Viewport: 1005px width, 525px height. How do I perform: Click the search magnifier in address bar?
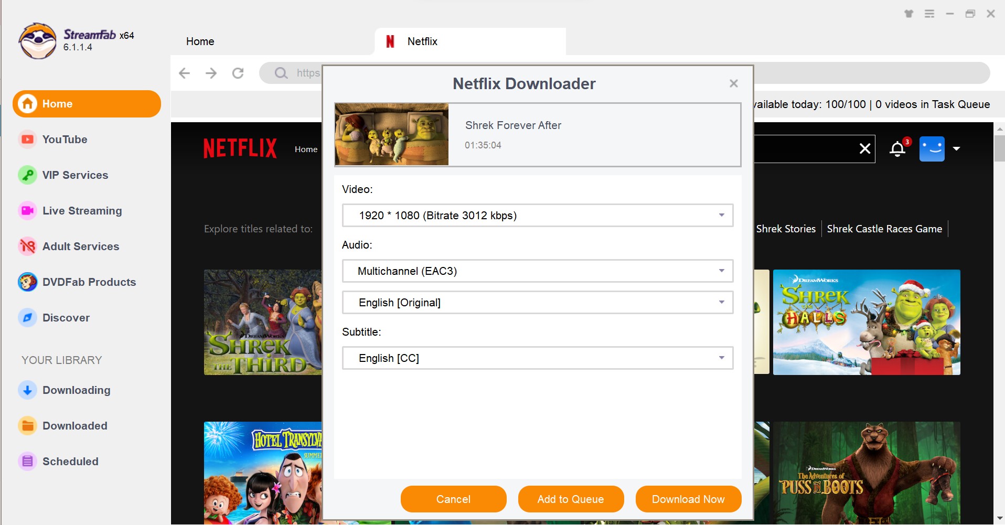click(281, 73)
